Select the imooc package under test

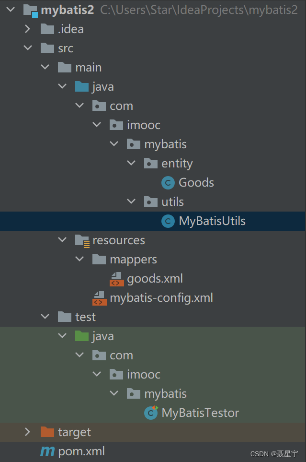(144, 374)
